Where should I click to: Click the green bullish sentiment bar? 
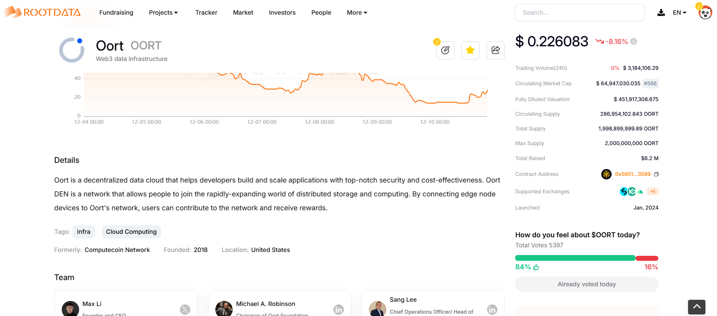pyautogui.click(x=575, y=258)
